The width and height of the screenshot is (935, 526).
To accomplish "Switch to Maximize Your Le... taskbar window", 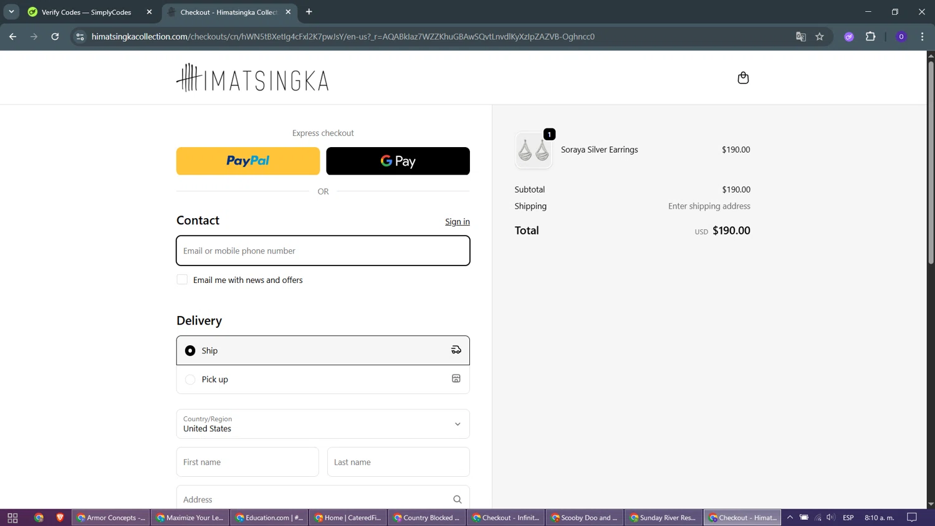I will coord(189,518).
